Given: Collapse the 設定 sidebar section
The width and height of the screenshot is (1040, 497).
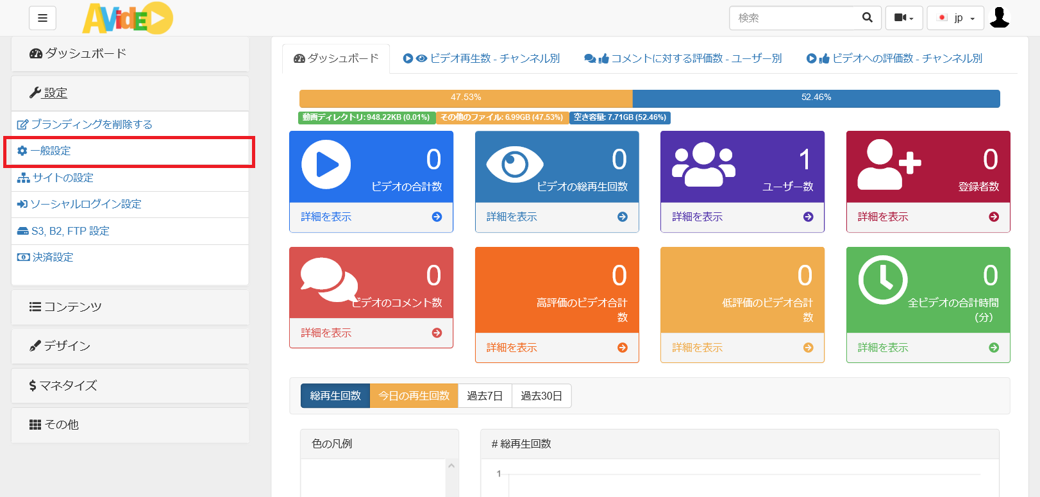Looking at the screenshot, I should (x=130, y=93).
